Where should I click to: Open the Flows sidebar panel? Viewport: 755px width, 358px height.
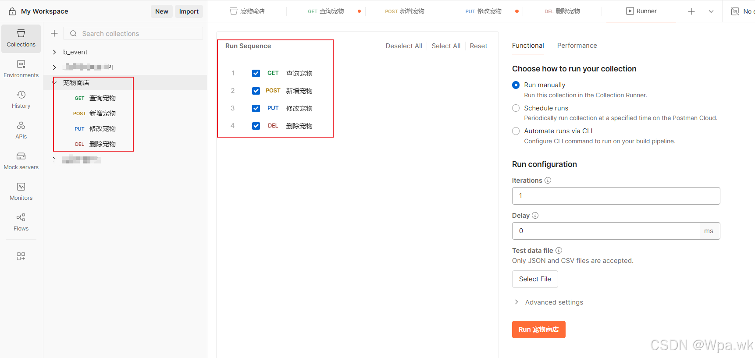pos(21,223)
